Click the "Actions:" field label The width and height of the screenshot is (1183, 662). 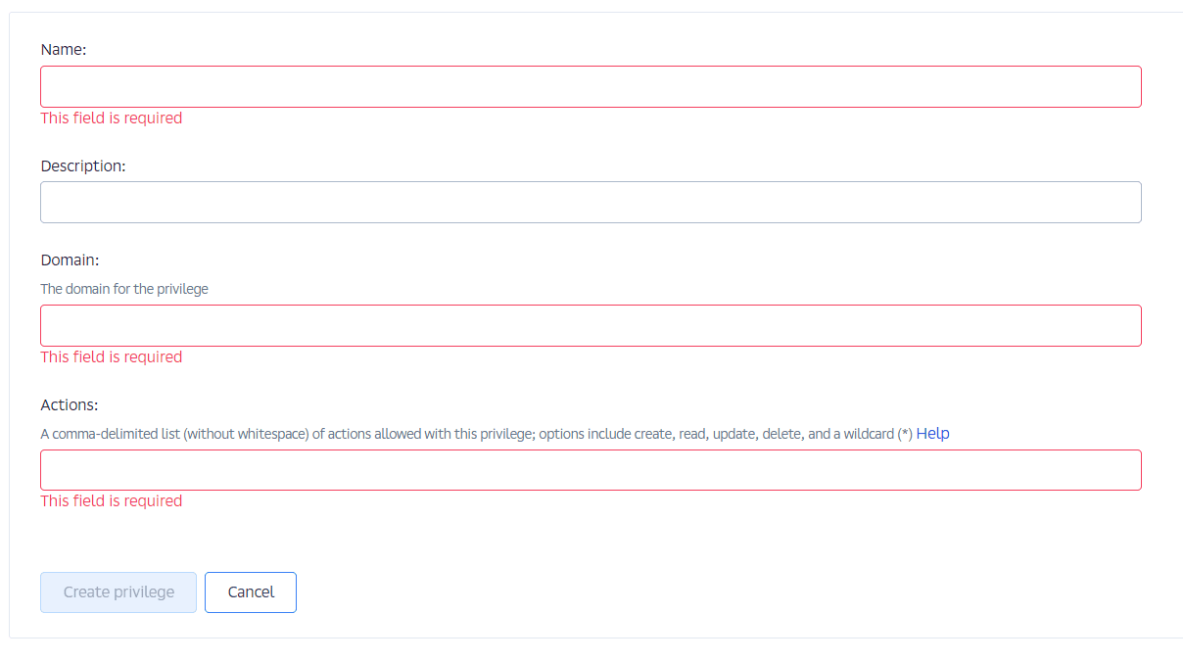pyautogui.click(x=70, y=405)
